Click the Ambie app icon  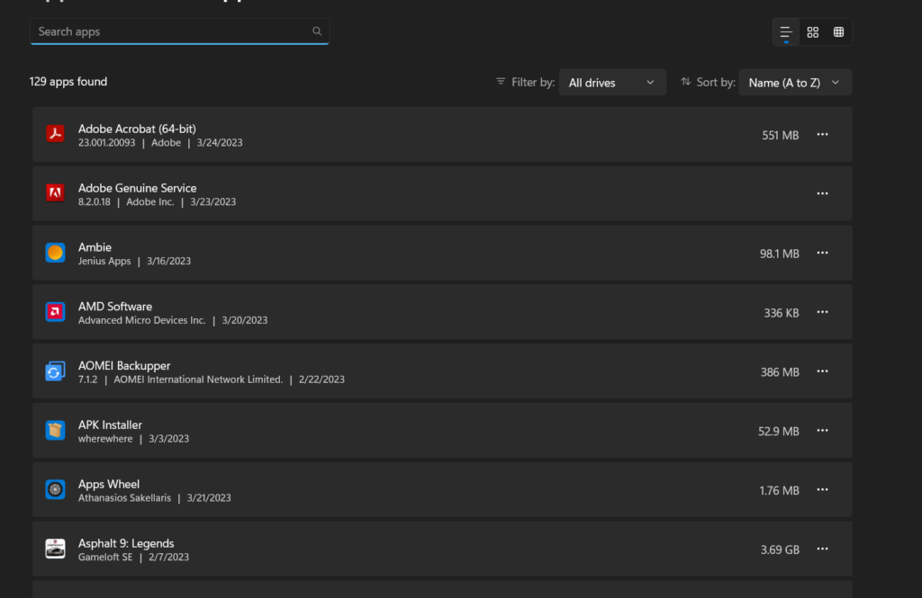pos(55,253)
